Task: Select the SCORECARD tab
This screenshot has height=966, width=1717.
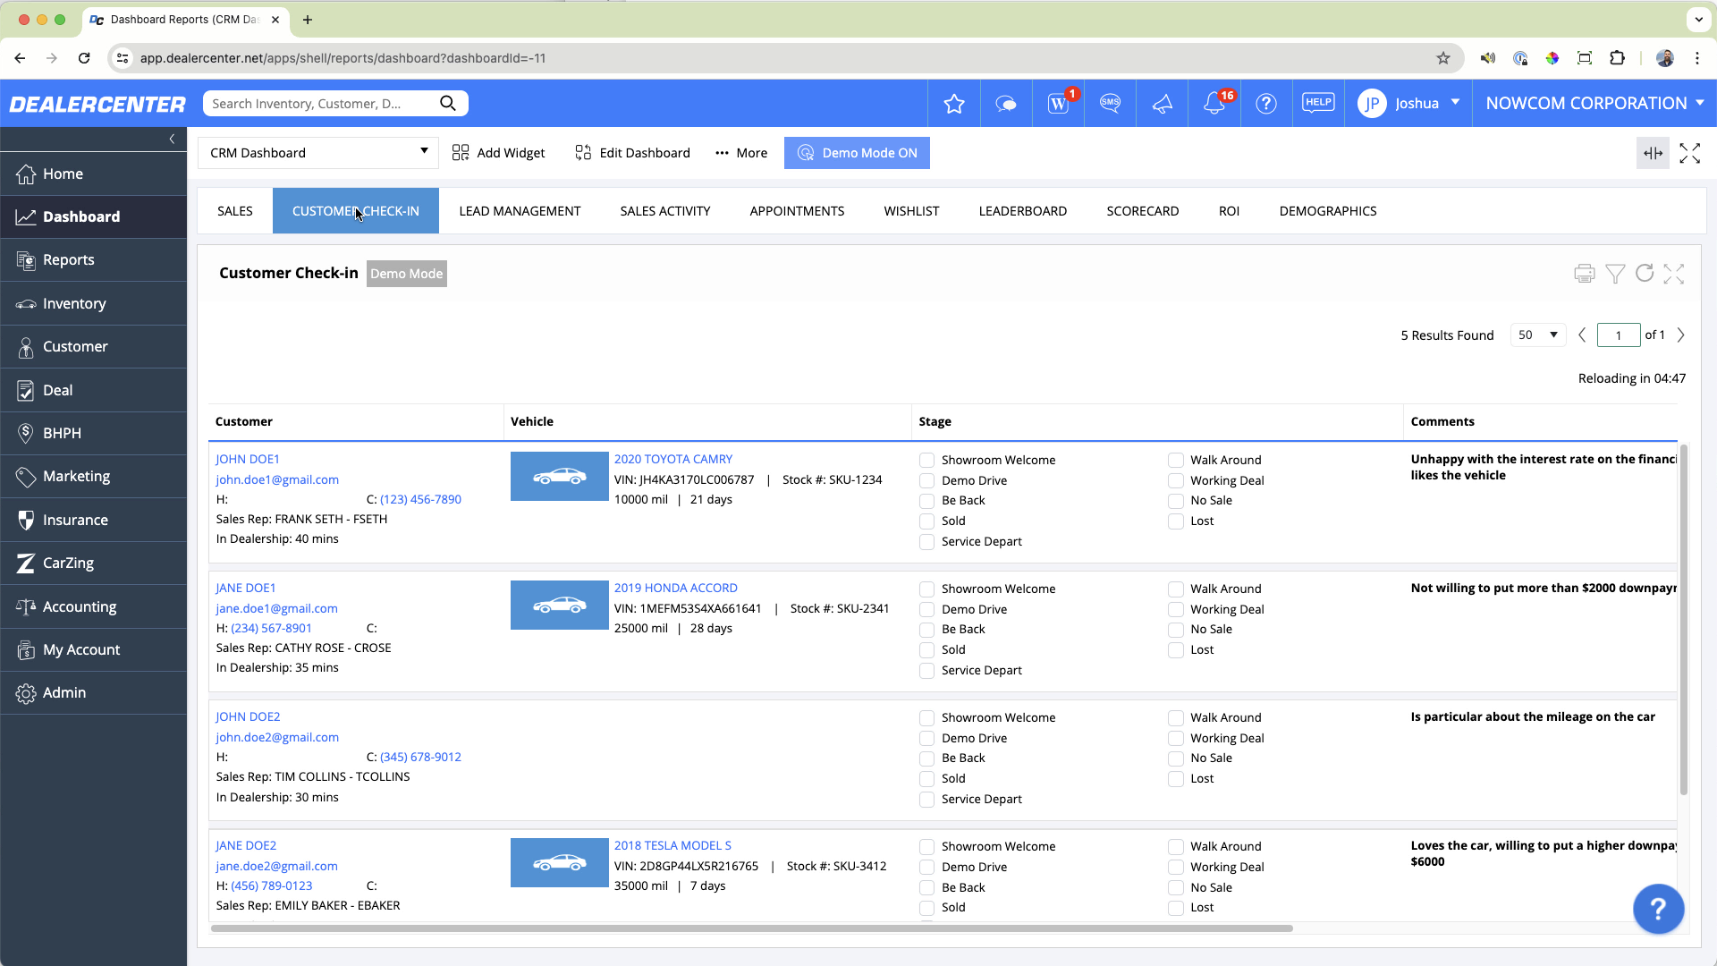Action: 1143,211
